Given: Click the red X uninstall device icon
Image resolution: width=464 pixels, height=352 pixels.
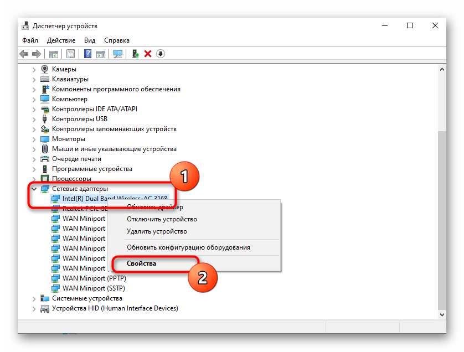Looking at the screenshot, I should (x=148, y=54).
